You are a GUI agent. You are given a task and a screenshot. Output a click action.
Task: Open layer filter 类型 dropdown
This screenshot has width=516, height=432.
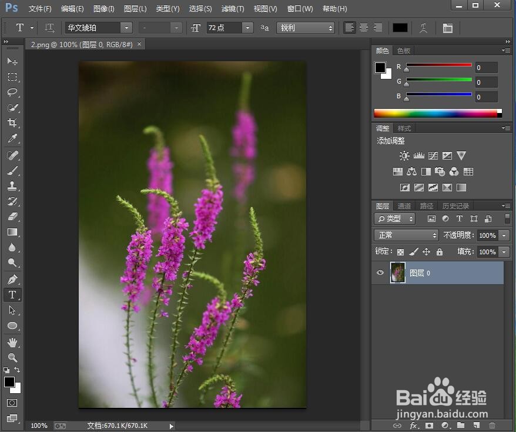(x=395, y=218)
